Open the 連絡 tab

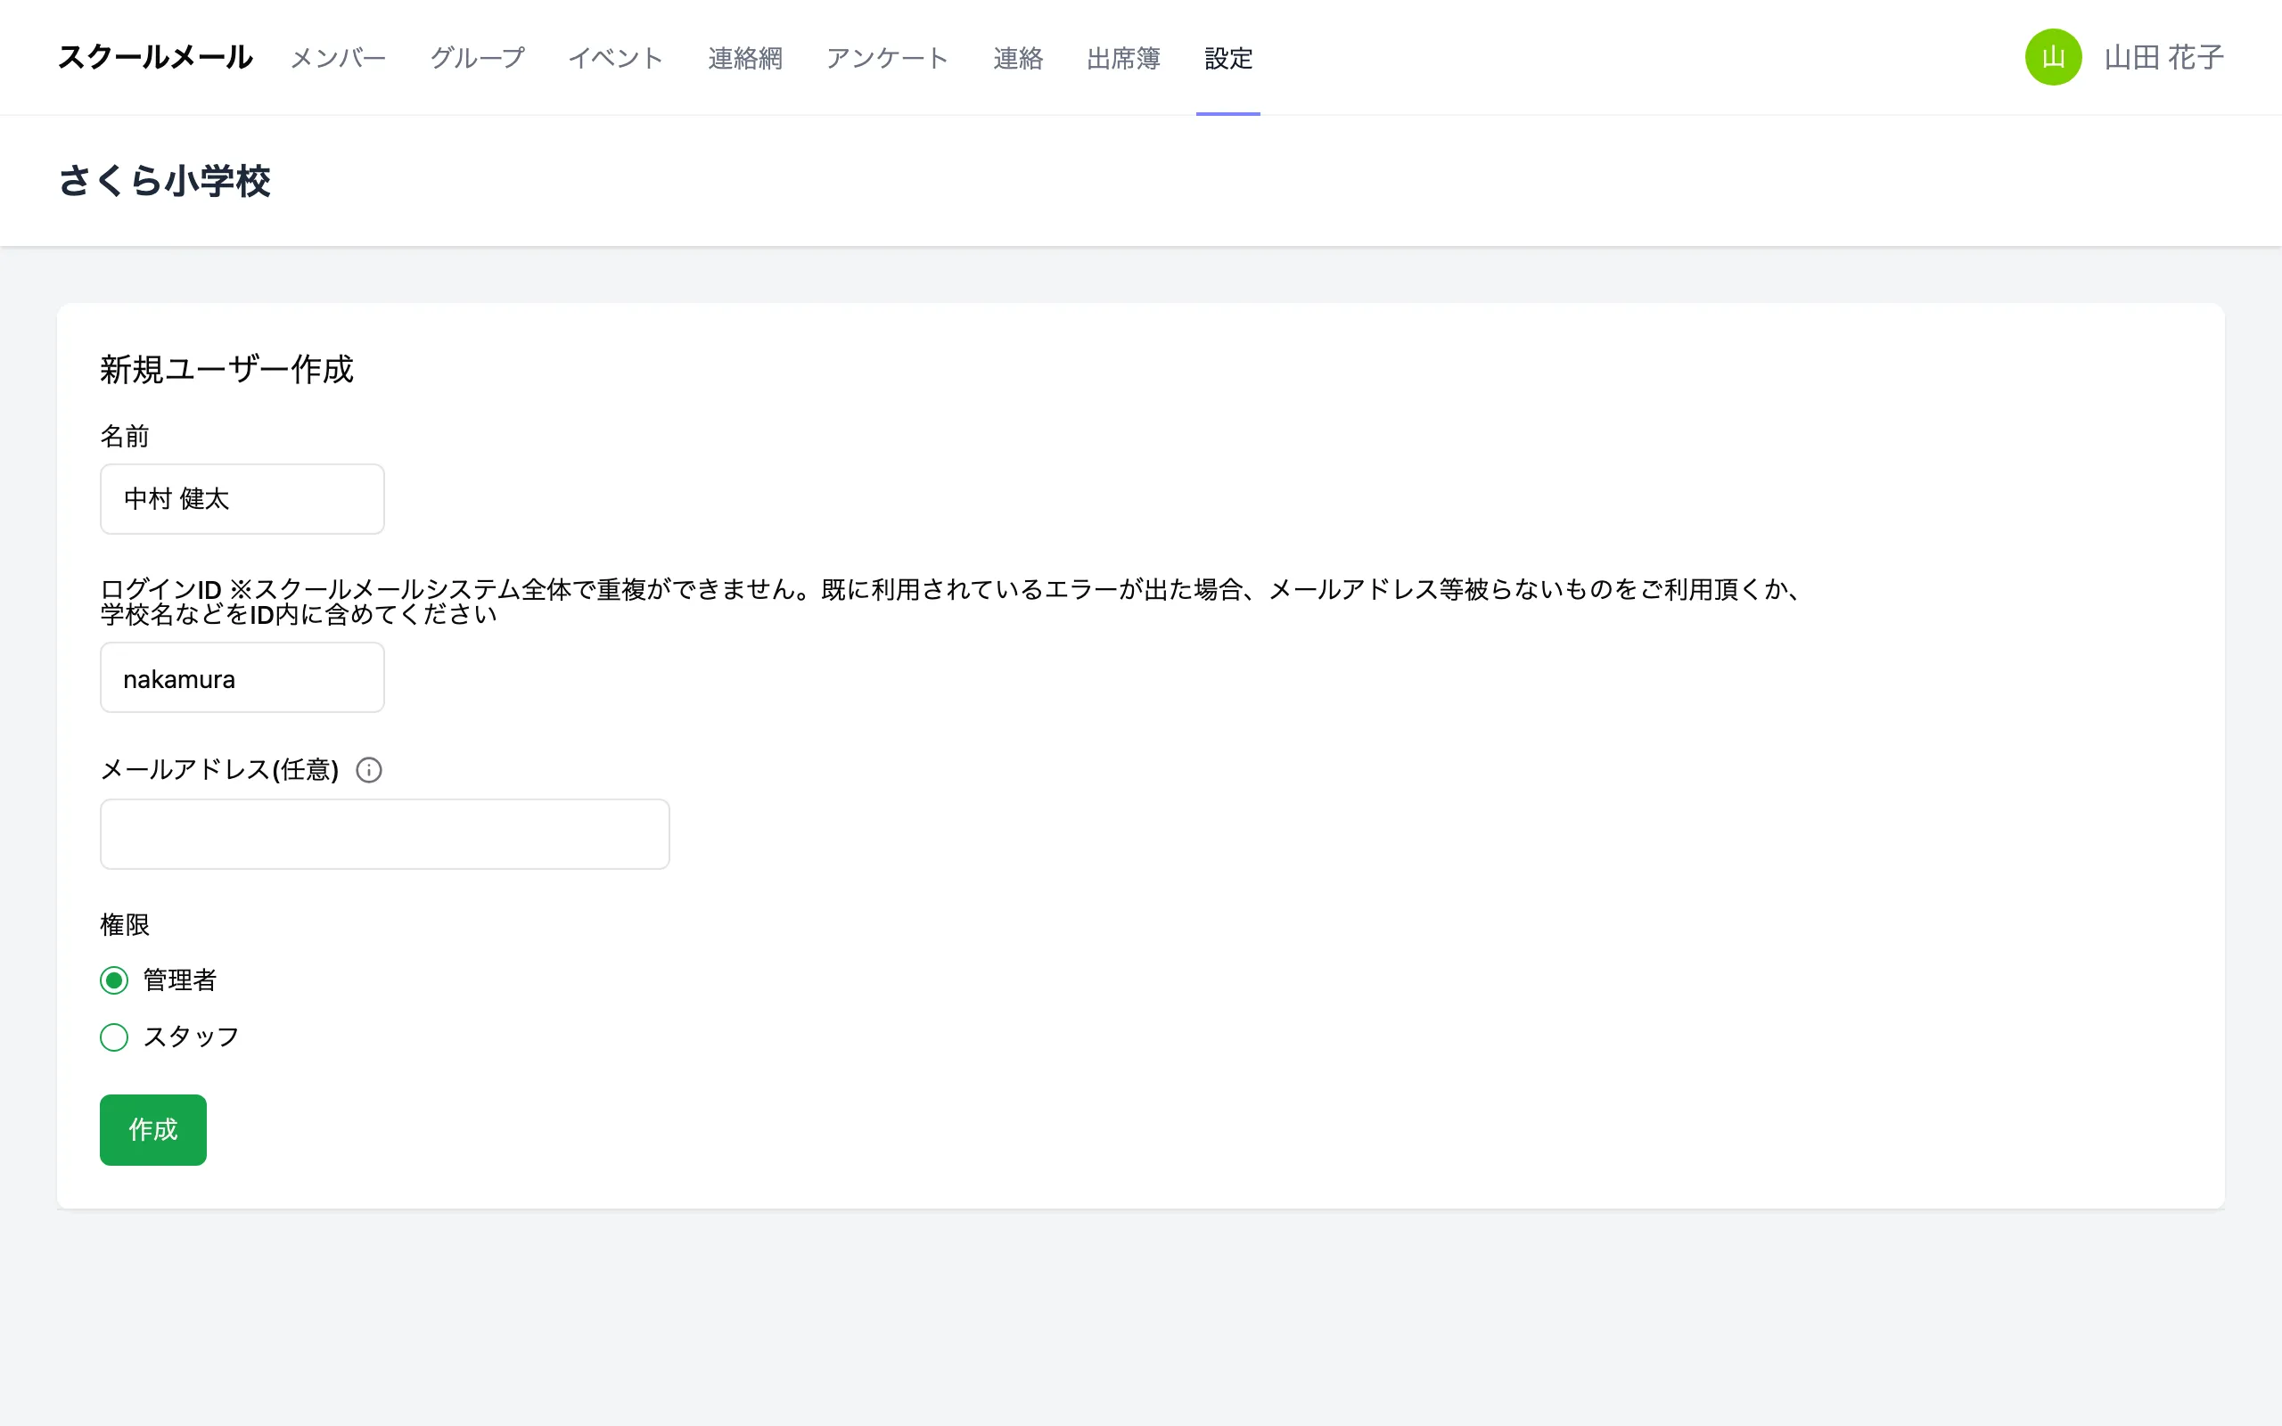click(x=1017, y=59)
